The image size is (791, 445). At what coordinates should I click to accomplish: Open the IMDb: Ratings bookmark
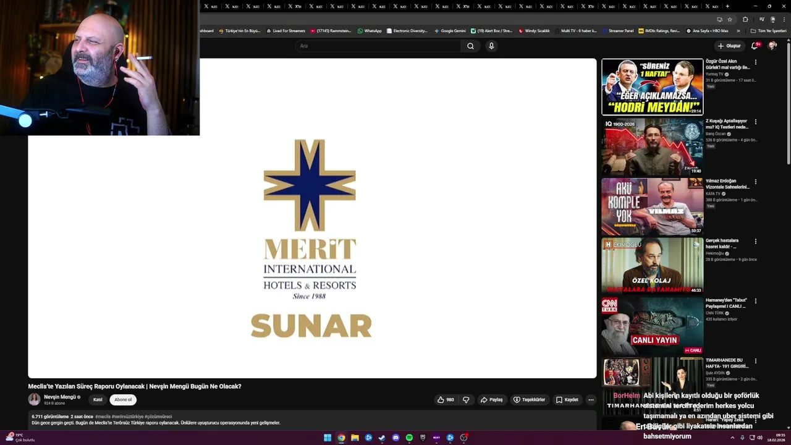point(659,30)
